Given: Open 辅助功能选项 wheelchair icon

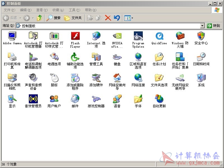Looking at the screenshot, I should [x=75, y=57].
